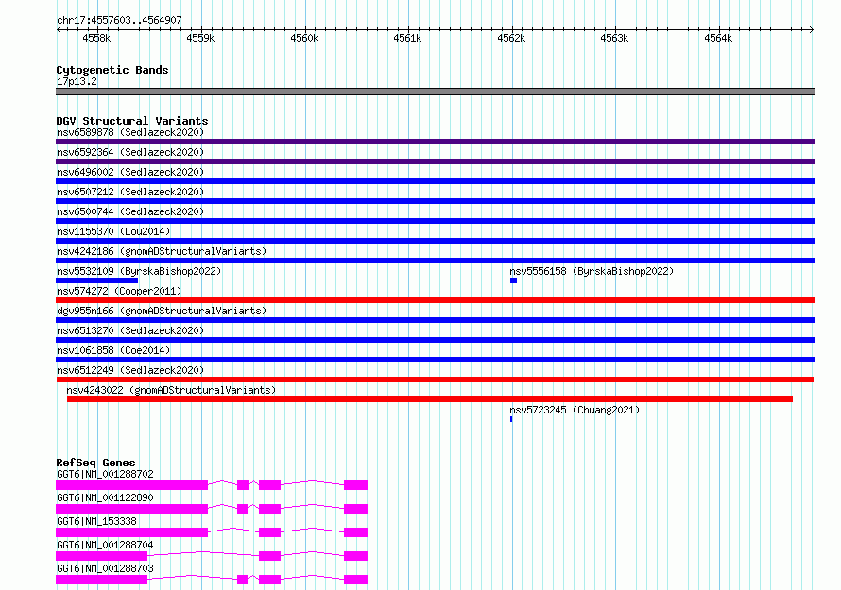Click the blue bar of dgv955n166

click(x=435, y=320)
